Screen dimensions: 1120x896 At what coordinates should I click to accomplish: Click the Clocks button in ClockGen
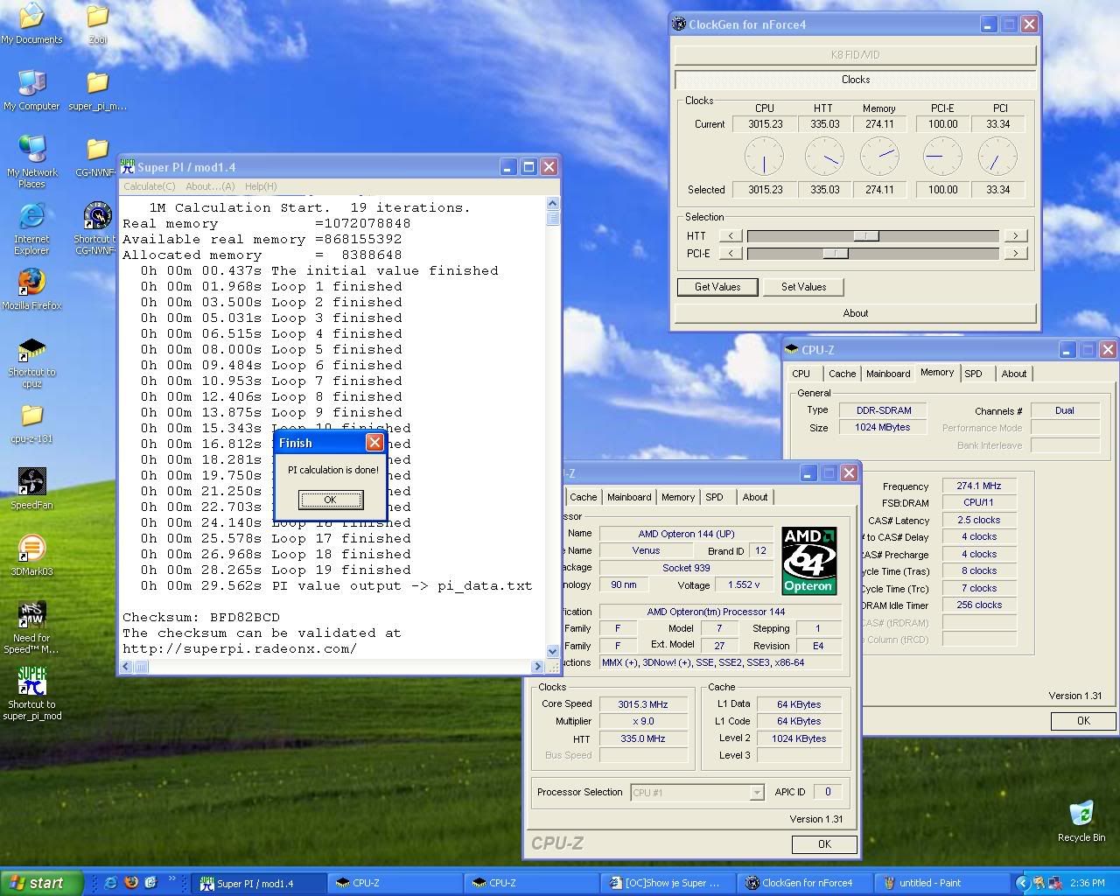pos(855,80)
